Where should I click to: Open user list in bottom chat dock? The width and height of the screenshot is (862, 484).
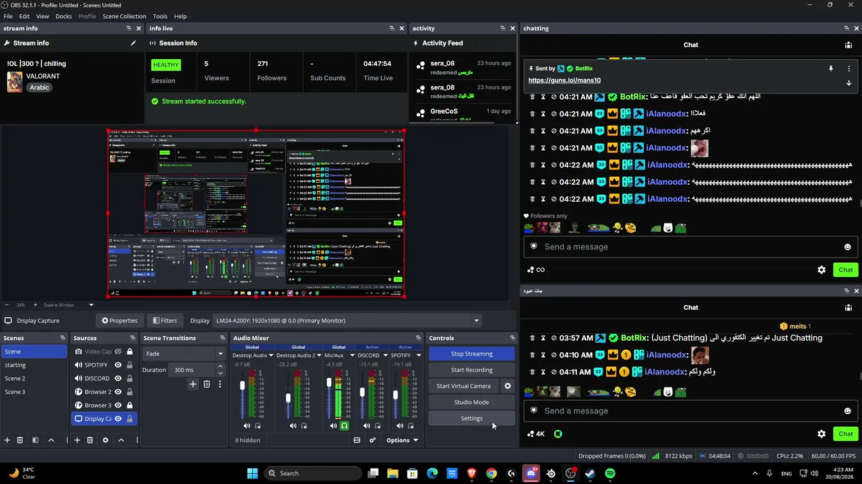click(848, 307)
